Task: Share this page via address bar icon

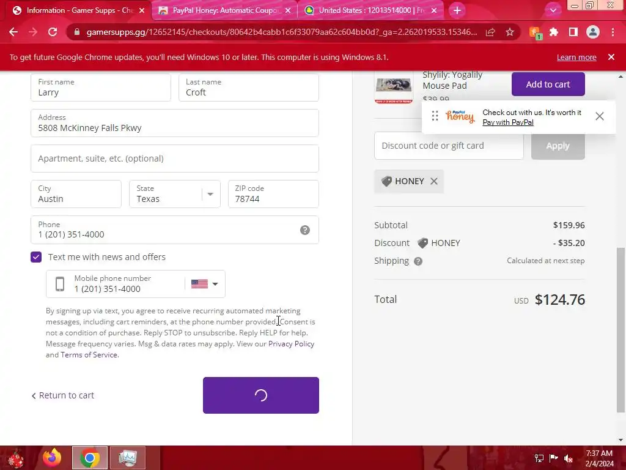Action: (490, 32)
